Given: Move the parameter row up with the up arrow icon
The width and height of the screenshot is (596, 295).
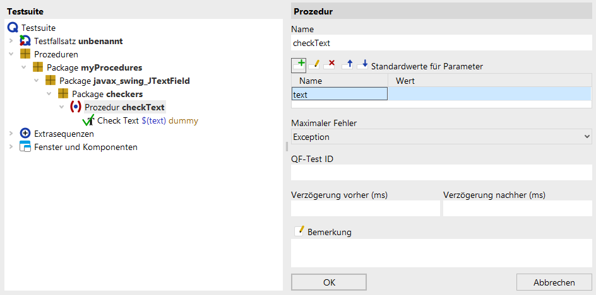Looking at the screenshot, I should coord(348,65).
